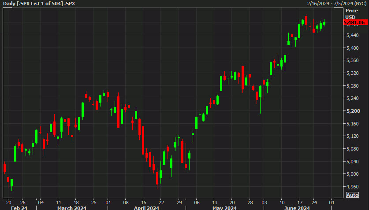Click the date tick labeled 26
This screenshot has width=369, height=210.
click(x=22, y=202)
